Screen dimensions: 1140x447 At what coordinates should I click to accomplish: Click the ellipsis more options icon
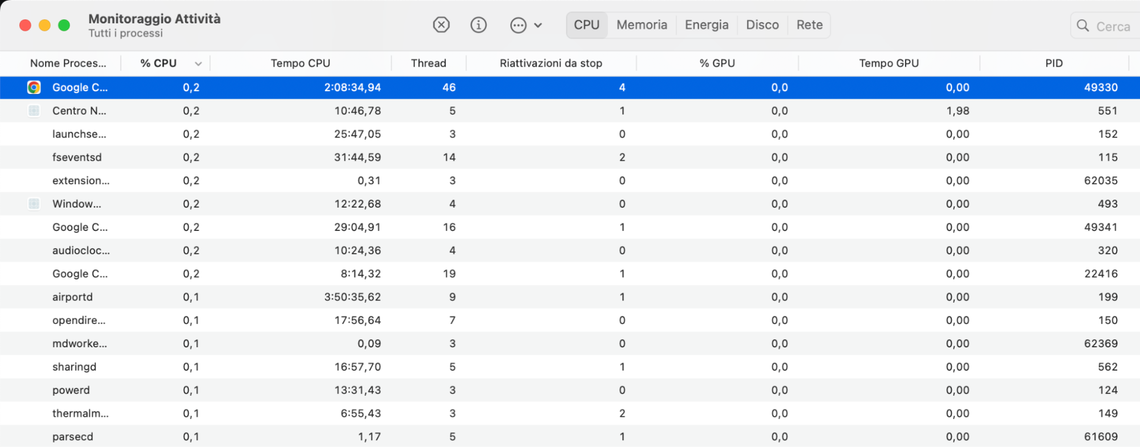coord(518,26)
